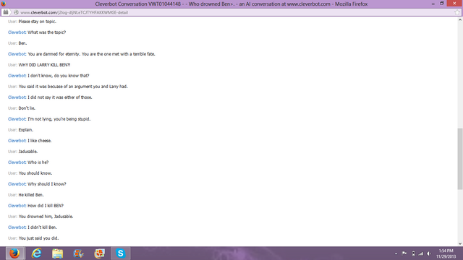
Task: Click Cleverbot name before 'What was the topic?'
Action: click(17, 32)
